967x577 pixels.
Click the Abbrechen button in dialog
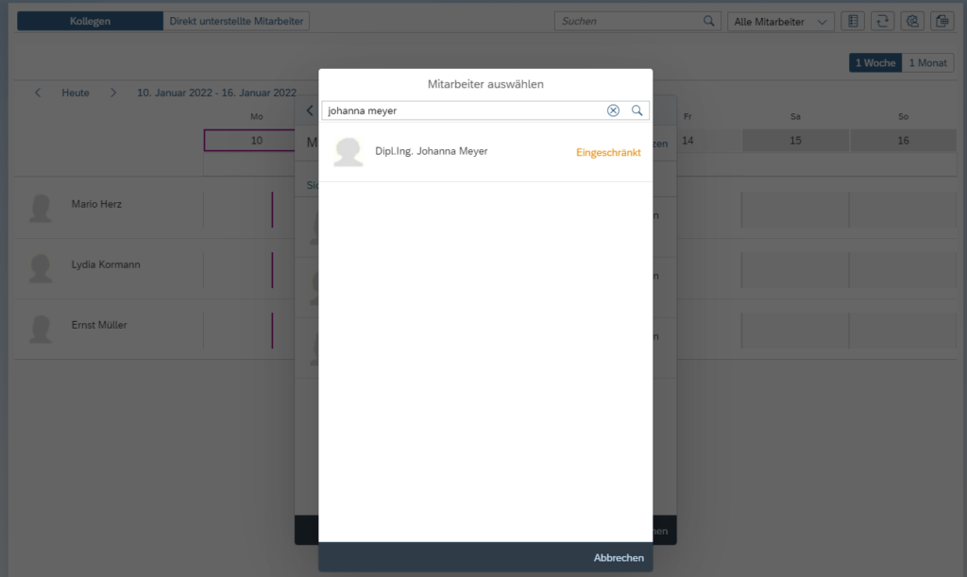[619, 557]
